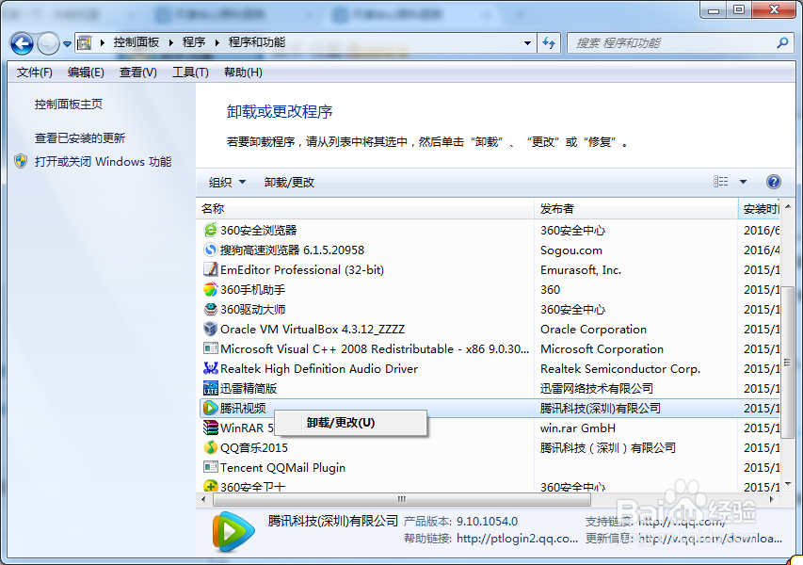Viewport: 803px width, 565px height.
Task: Click the blue help question mark icon
Action: click(x=773, y=182)
